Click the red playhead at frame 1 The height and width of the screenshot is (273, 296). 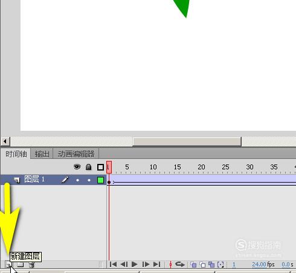click(109, 167)
